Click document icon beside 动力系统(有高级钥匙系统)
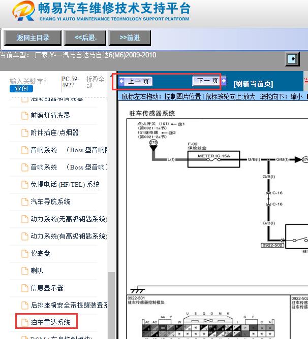308x339 pixels. tap(25, 236)
